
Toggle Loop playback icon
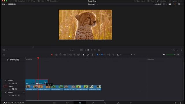tap(99, 50)
